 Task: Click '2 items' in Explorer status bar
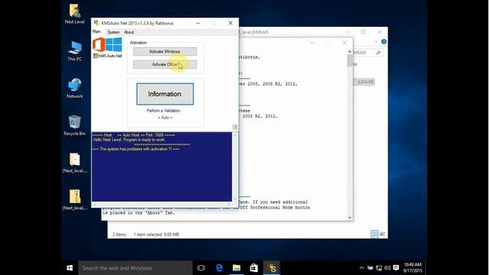point(119,235)
